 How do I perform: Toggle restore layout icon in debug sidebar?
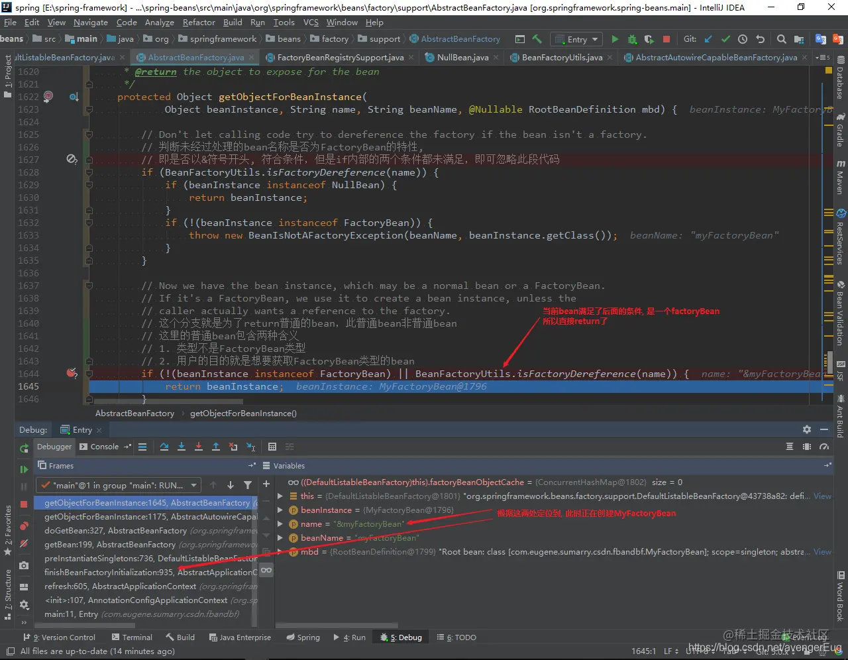point(24,587)
